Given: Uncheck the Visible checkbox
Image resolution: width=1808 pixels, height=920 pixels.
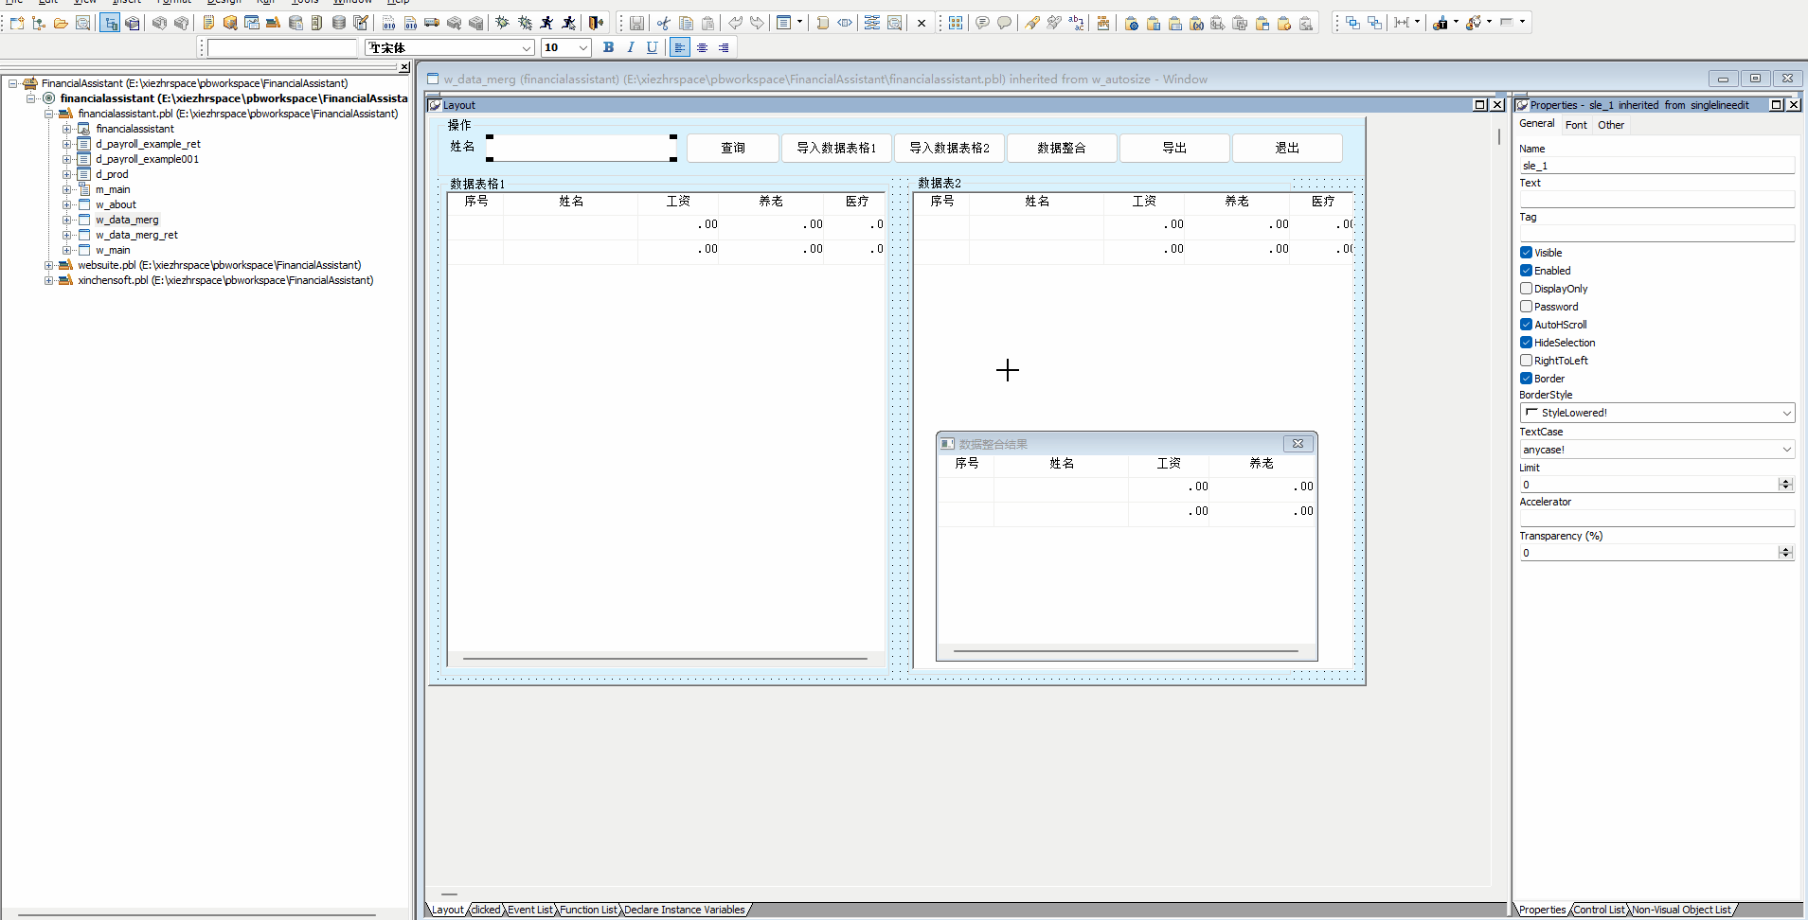Looking at the screenshot, I should [x=1526, y=253].
